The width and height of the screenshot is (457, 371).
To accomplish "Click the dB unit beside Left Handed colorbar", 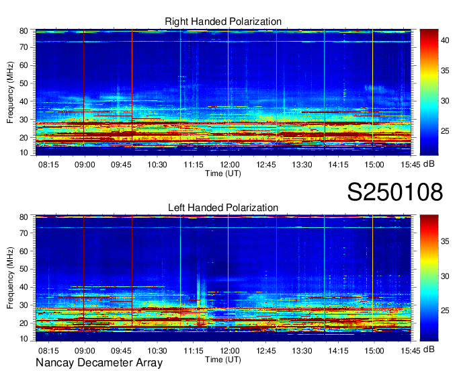I will click(x=429, y=349).
